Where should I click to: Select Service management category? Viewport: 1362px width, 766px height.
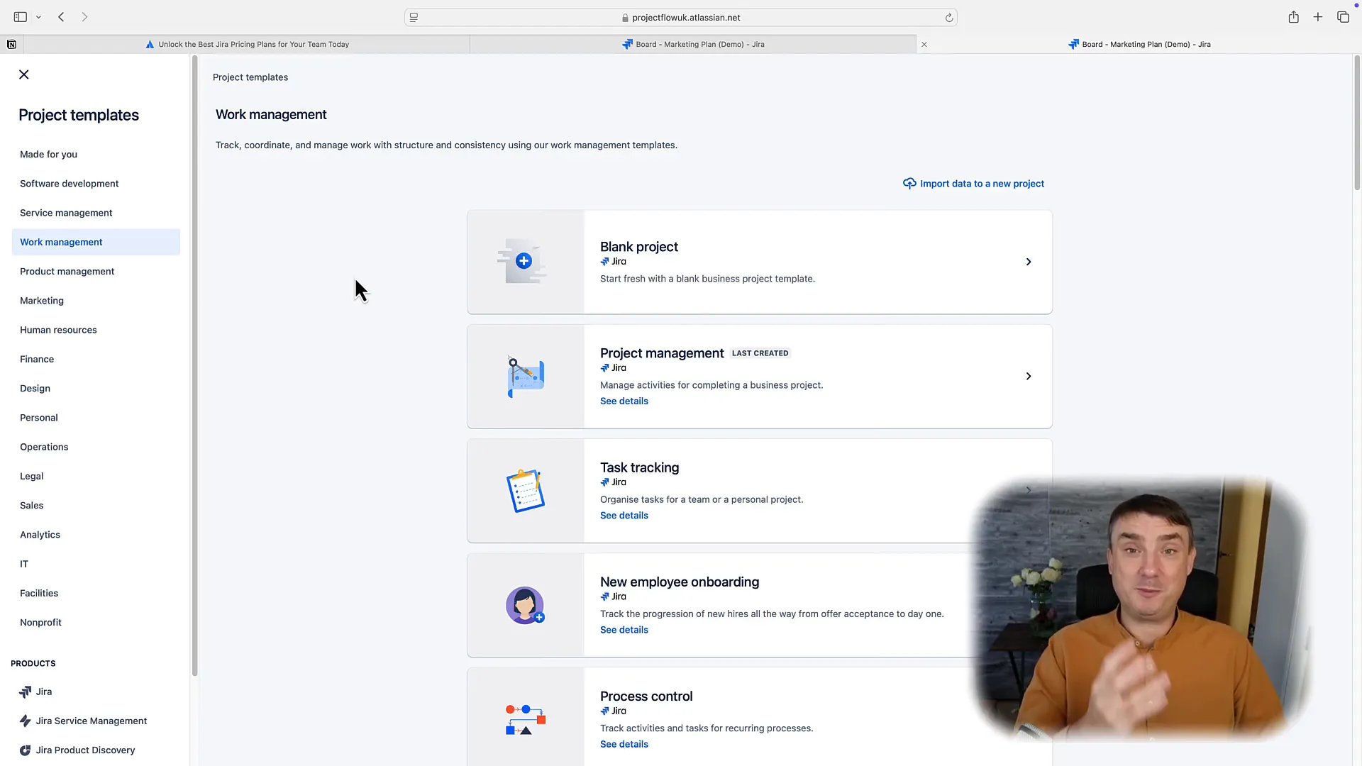[x=66, y=213]
